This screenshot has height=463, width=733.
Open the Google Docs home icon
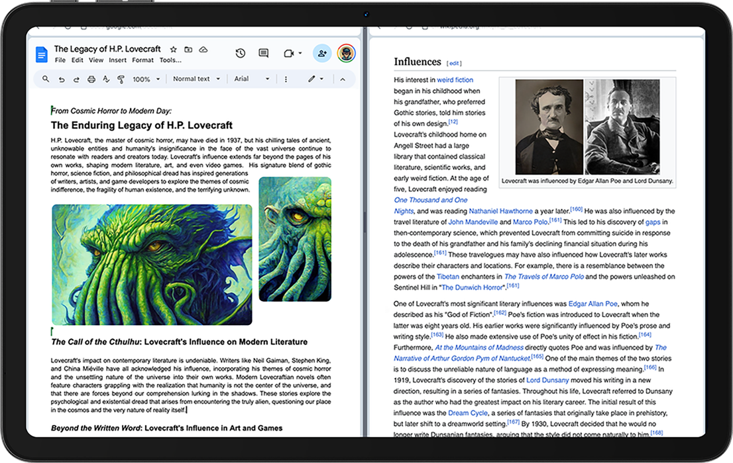42,54
